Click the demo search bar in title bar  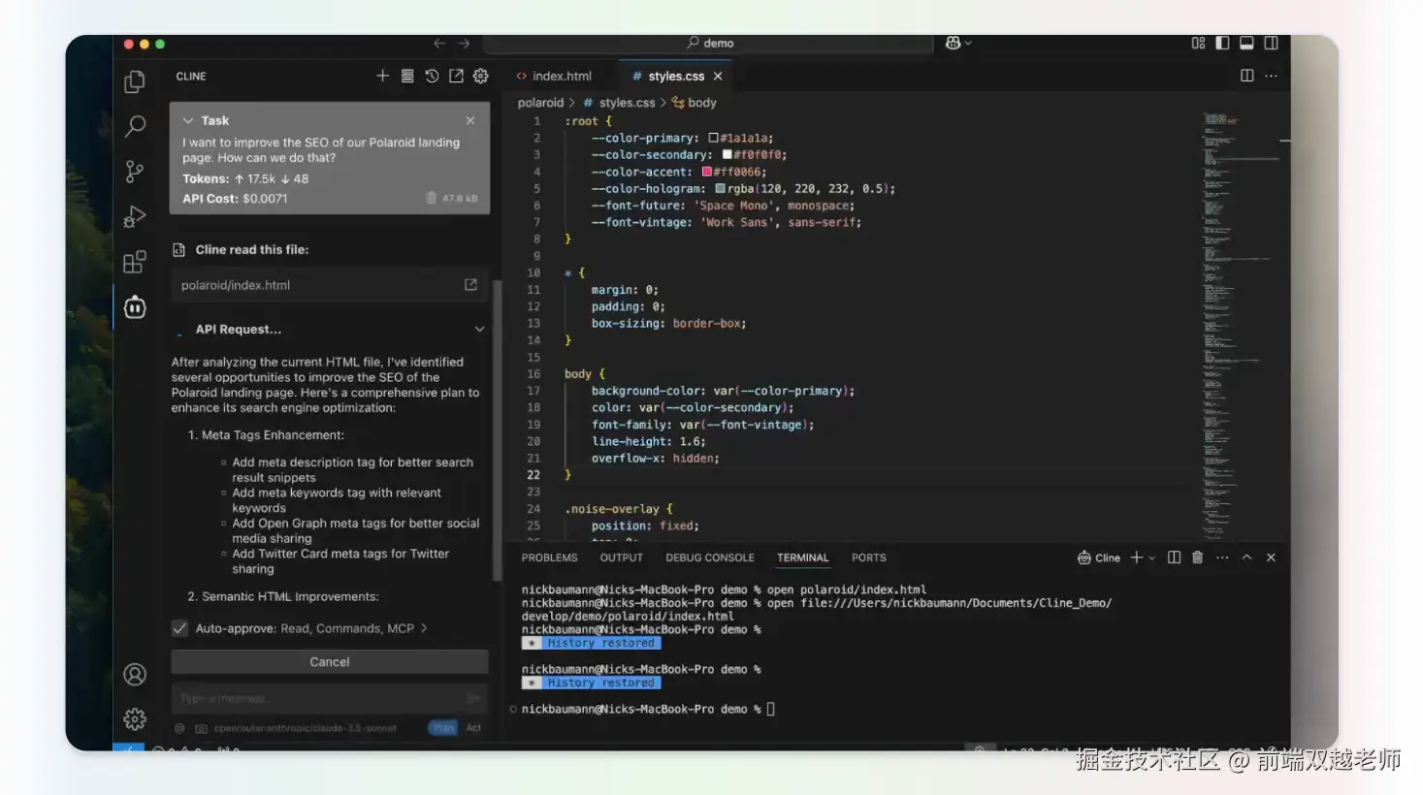coord(708,44)
